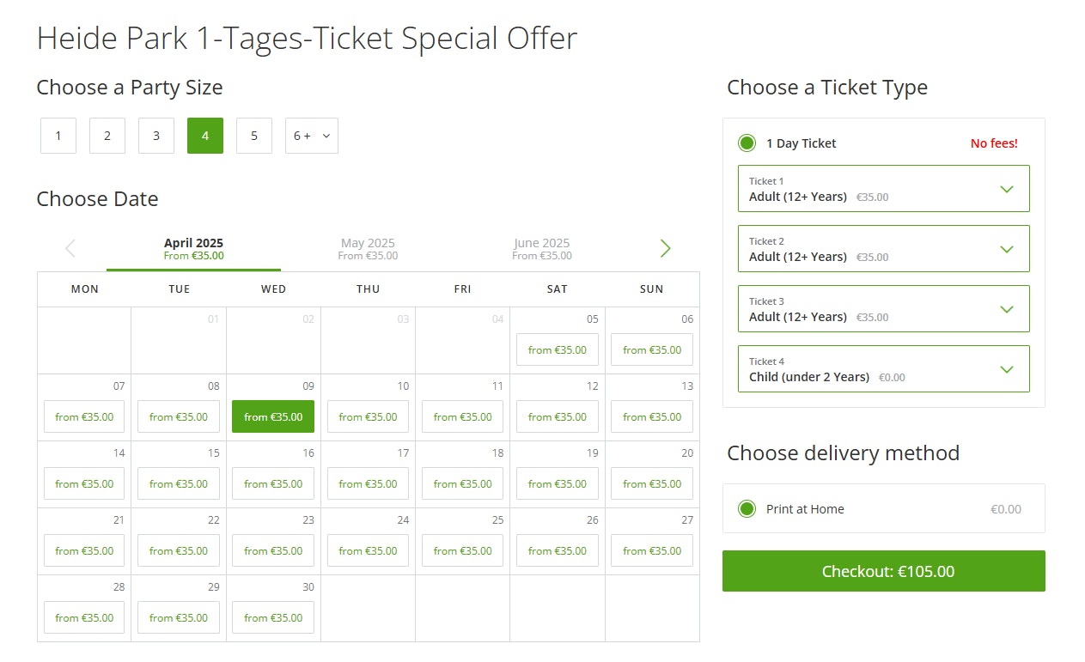Screen dimensions: 1085x662
Task: Switch to the June 2025 tab
Action: pyautogui.click(x=541, y=248)
